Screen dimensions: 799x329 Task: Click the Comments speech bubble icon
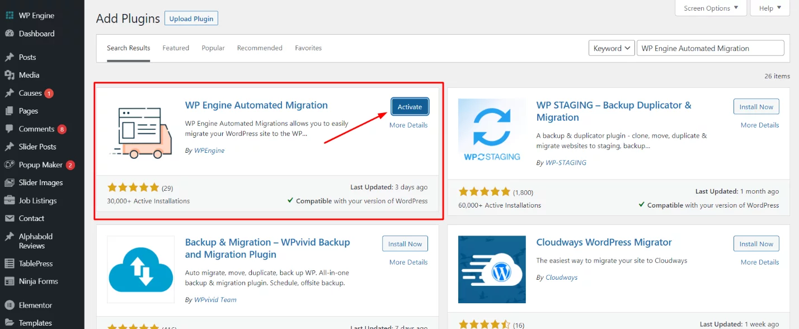9,129
